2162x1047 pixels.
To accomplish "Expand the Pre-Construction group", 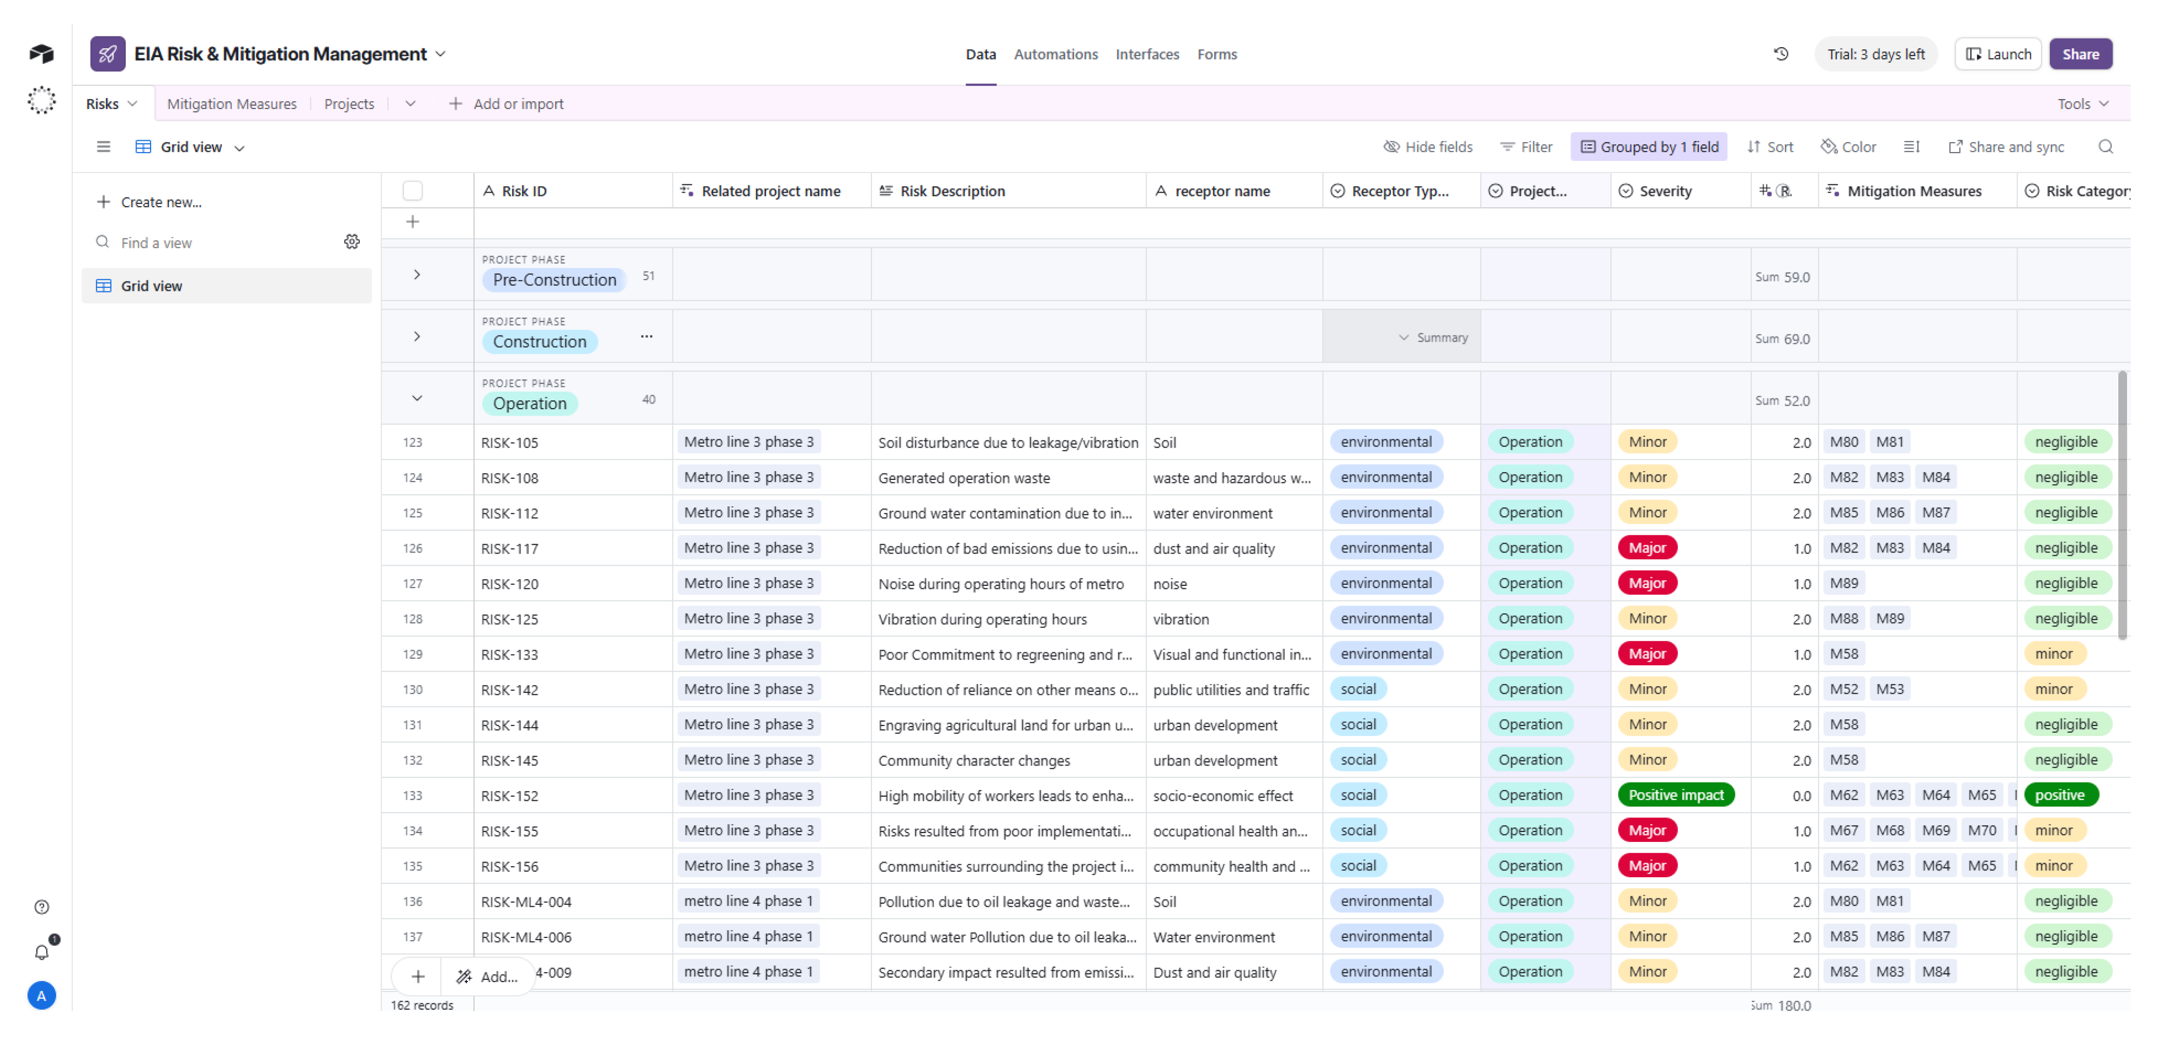I will 417,275.
